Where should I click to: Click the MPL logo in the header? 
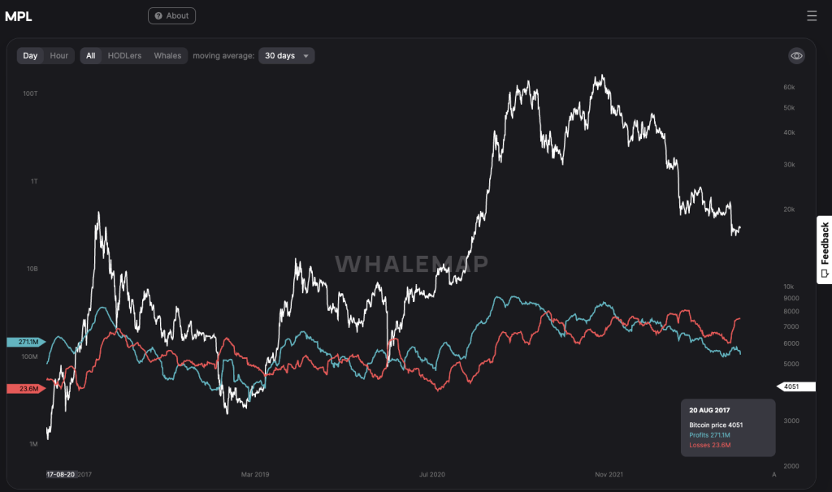pos(18,16)
